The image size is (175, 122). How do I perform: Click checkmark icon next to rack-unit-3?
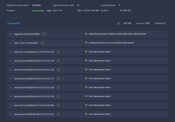(x=58, y=70)
